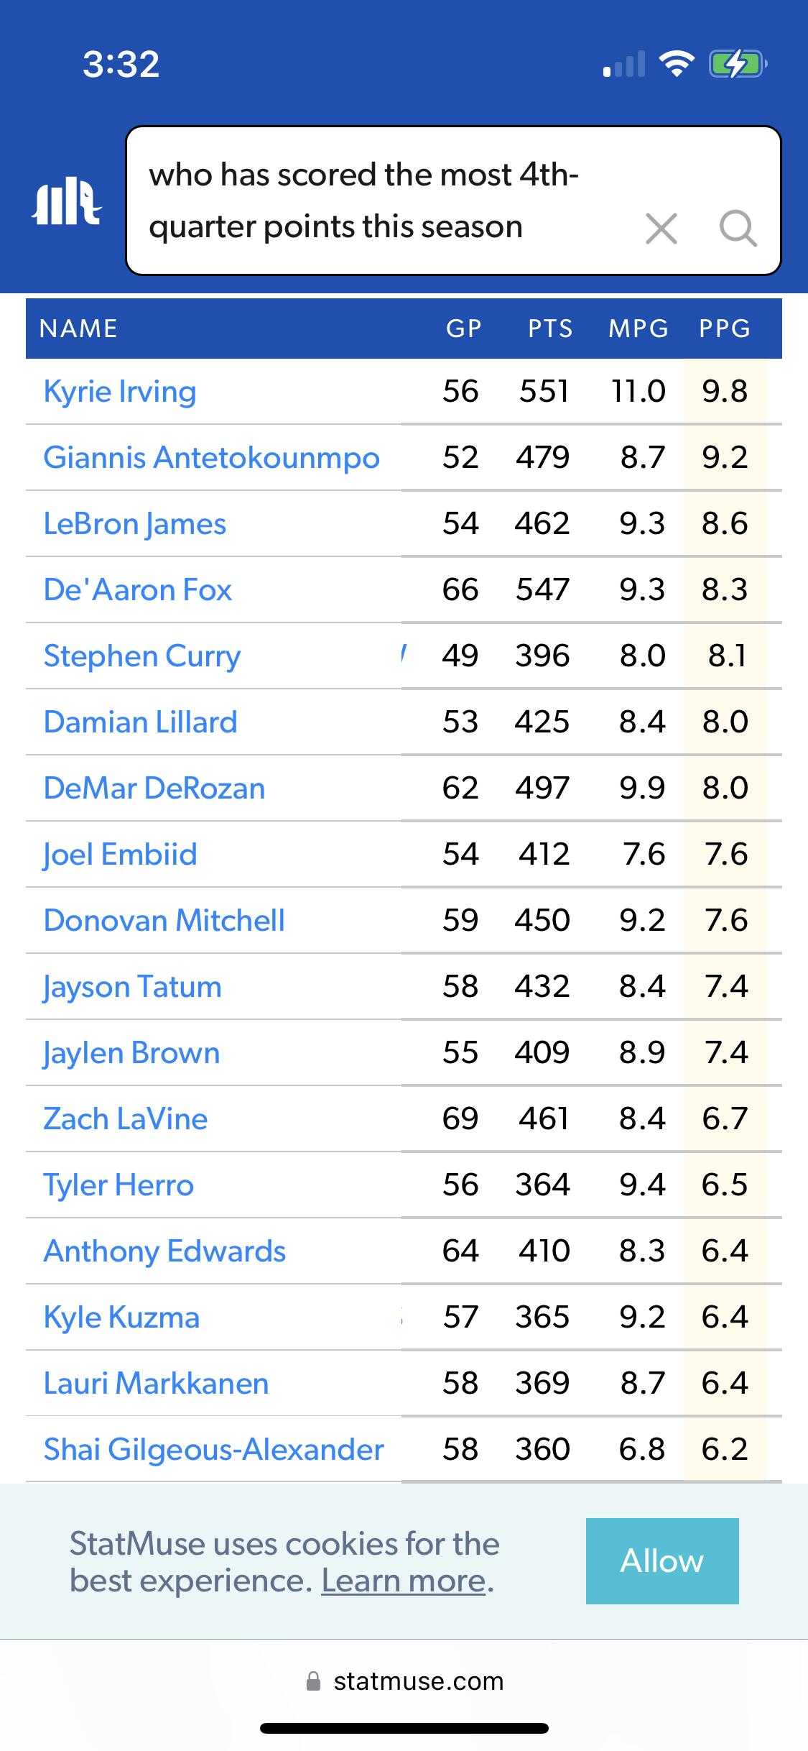
Task: Open Stephen Curry's player link
Action: pos(142,656)
